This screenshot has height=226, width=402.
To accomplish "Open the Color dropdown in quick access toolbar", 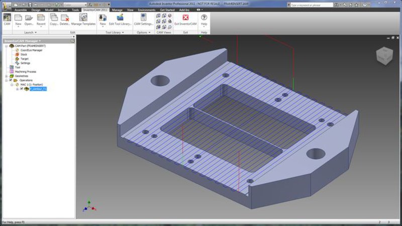I will point(86,5).
